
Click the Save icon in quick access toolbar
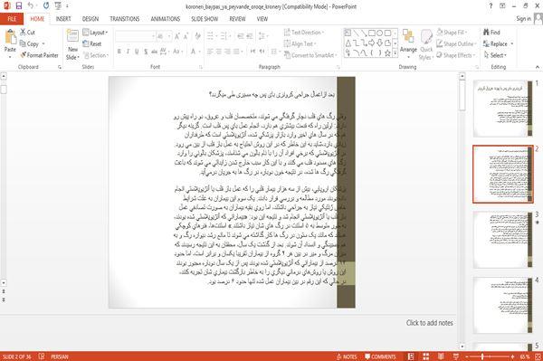pos(19,6)
